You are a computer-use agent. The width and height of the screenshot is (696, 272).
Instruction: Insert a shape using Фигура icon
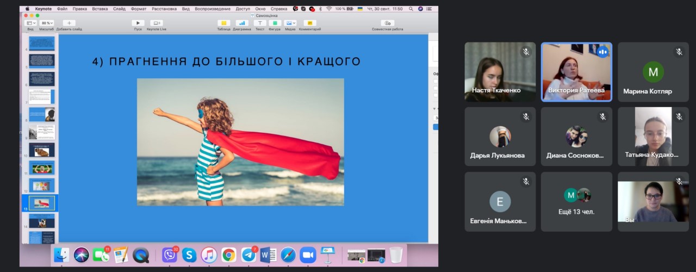[275, 23]
